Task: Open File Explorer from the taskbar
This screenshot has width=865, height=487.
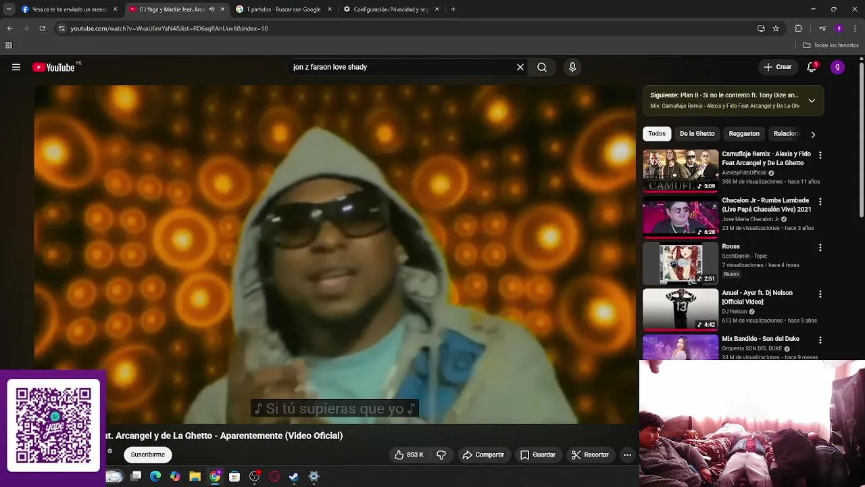Action: (x=195, y=477)
